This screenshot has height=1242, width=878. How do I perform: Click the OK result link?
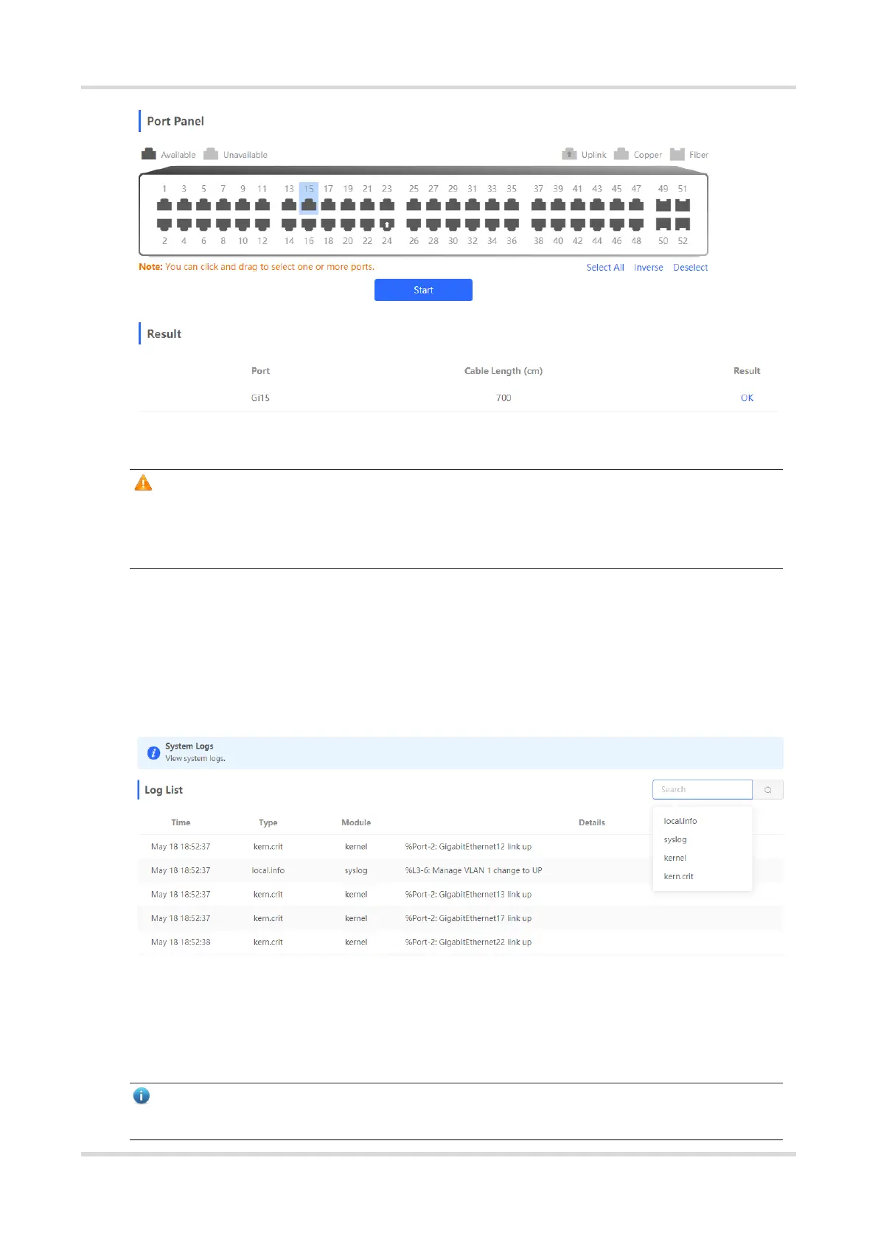point(747,398)
